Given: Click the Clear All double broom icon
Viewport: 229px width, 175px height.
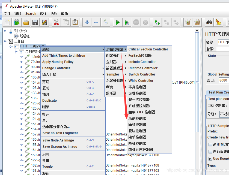Looking at the screenshot, I should 197,22.
